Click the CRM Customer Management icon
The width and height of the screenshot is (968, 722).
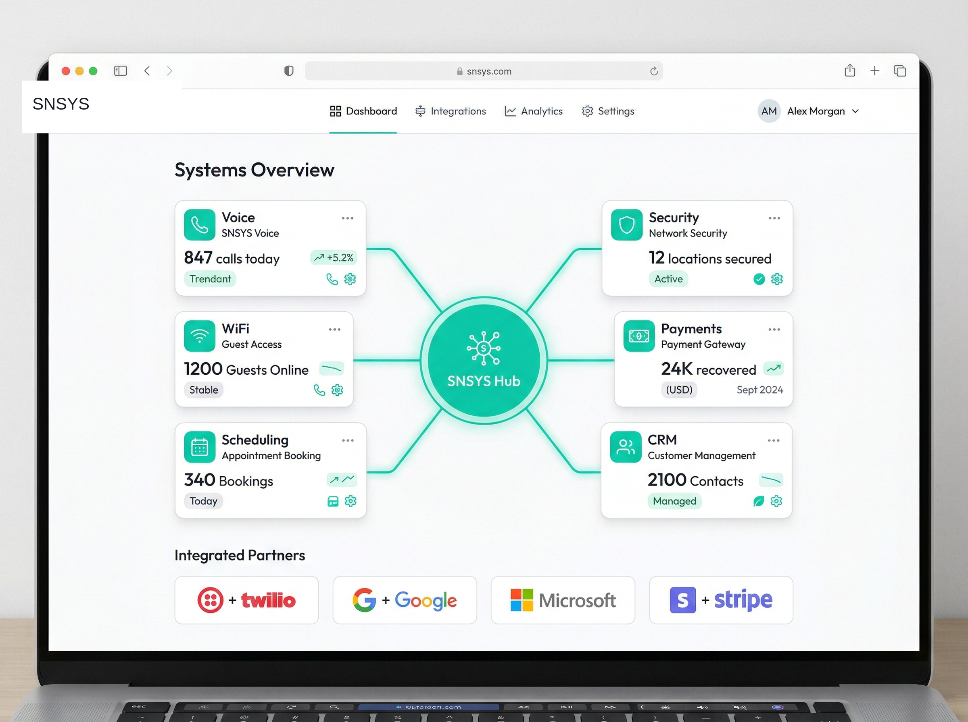626,447
